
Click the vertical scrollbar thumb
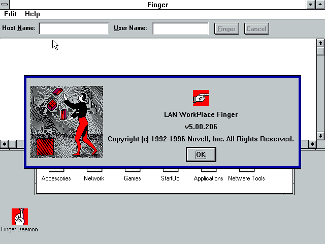[x=320, y=51]
